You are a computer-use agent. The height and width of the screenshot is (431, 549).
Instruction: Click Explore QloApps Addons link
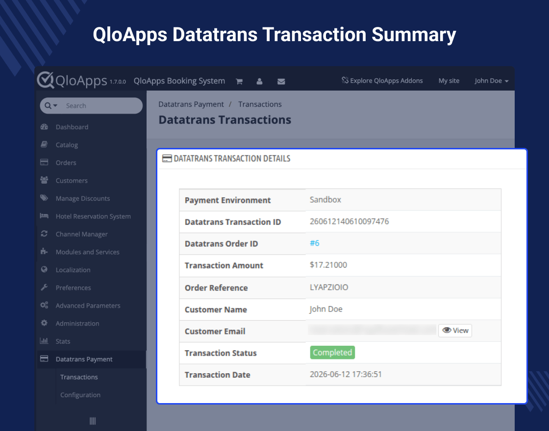[386, 80]
